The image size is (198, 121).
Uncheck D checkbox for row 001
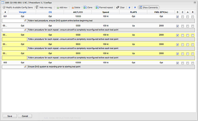click(x=178, y=17)
